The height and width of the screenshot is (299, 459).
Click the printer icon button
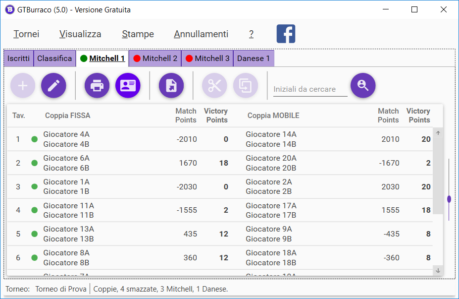pos(97,86)
